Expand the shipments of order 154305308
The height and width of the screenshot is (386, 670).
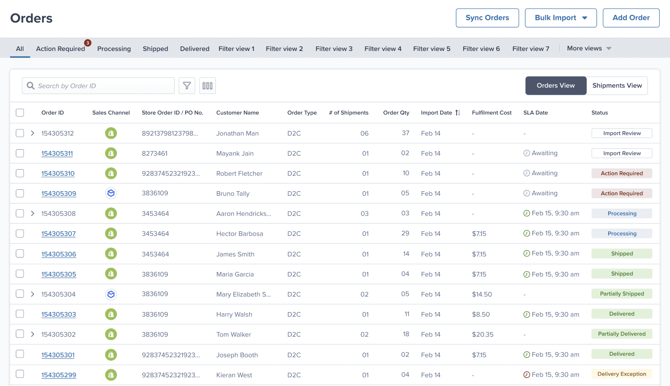pyautogui.click(x=33, y=214)
